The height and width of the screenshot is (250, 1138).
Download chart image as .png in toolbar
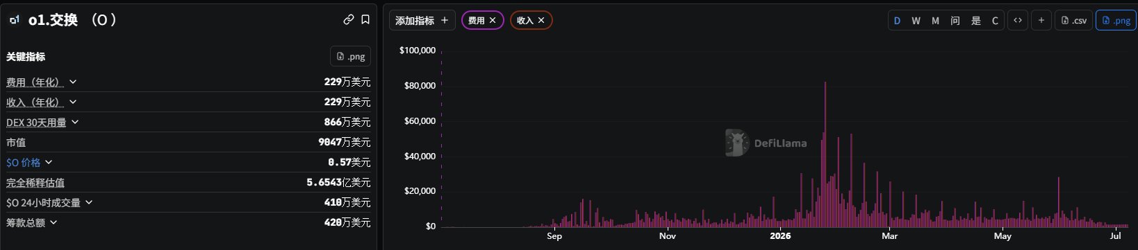pyautogui.click(x=1116, y=20)
